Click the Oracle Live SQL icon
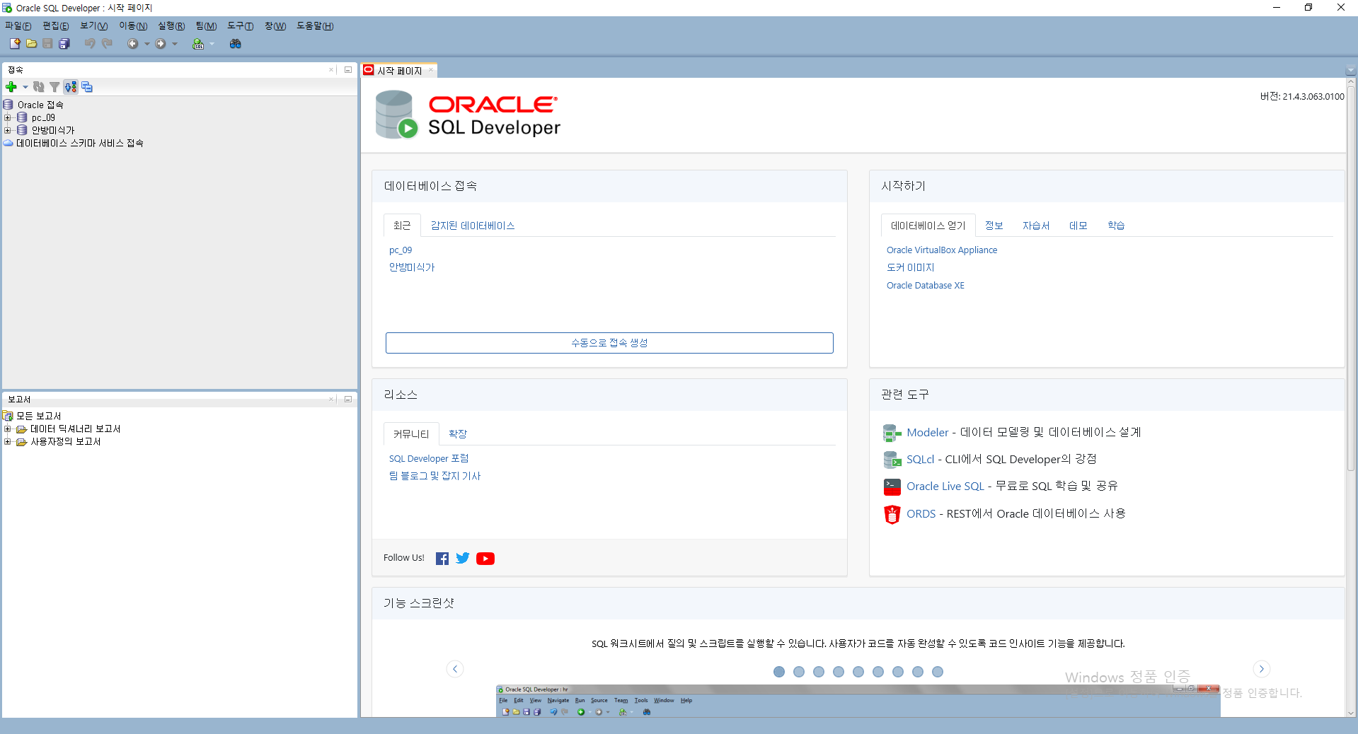 [x=892, y=487]
